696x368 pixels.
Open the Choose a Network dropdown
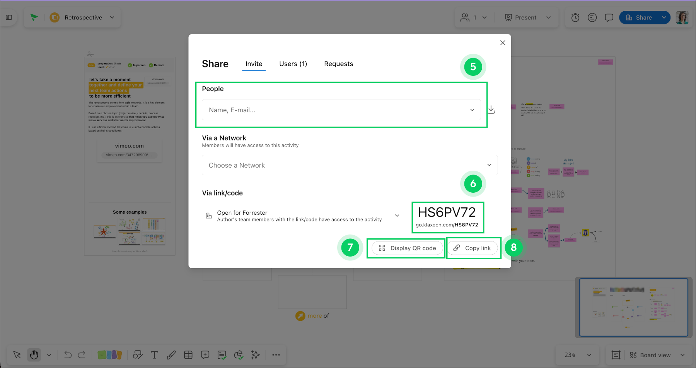pyautogui.click(x=350, y=165)
